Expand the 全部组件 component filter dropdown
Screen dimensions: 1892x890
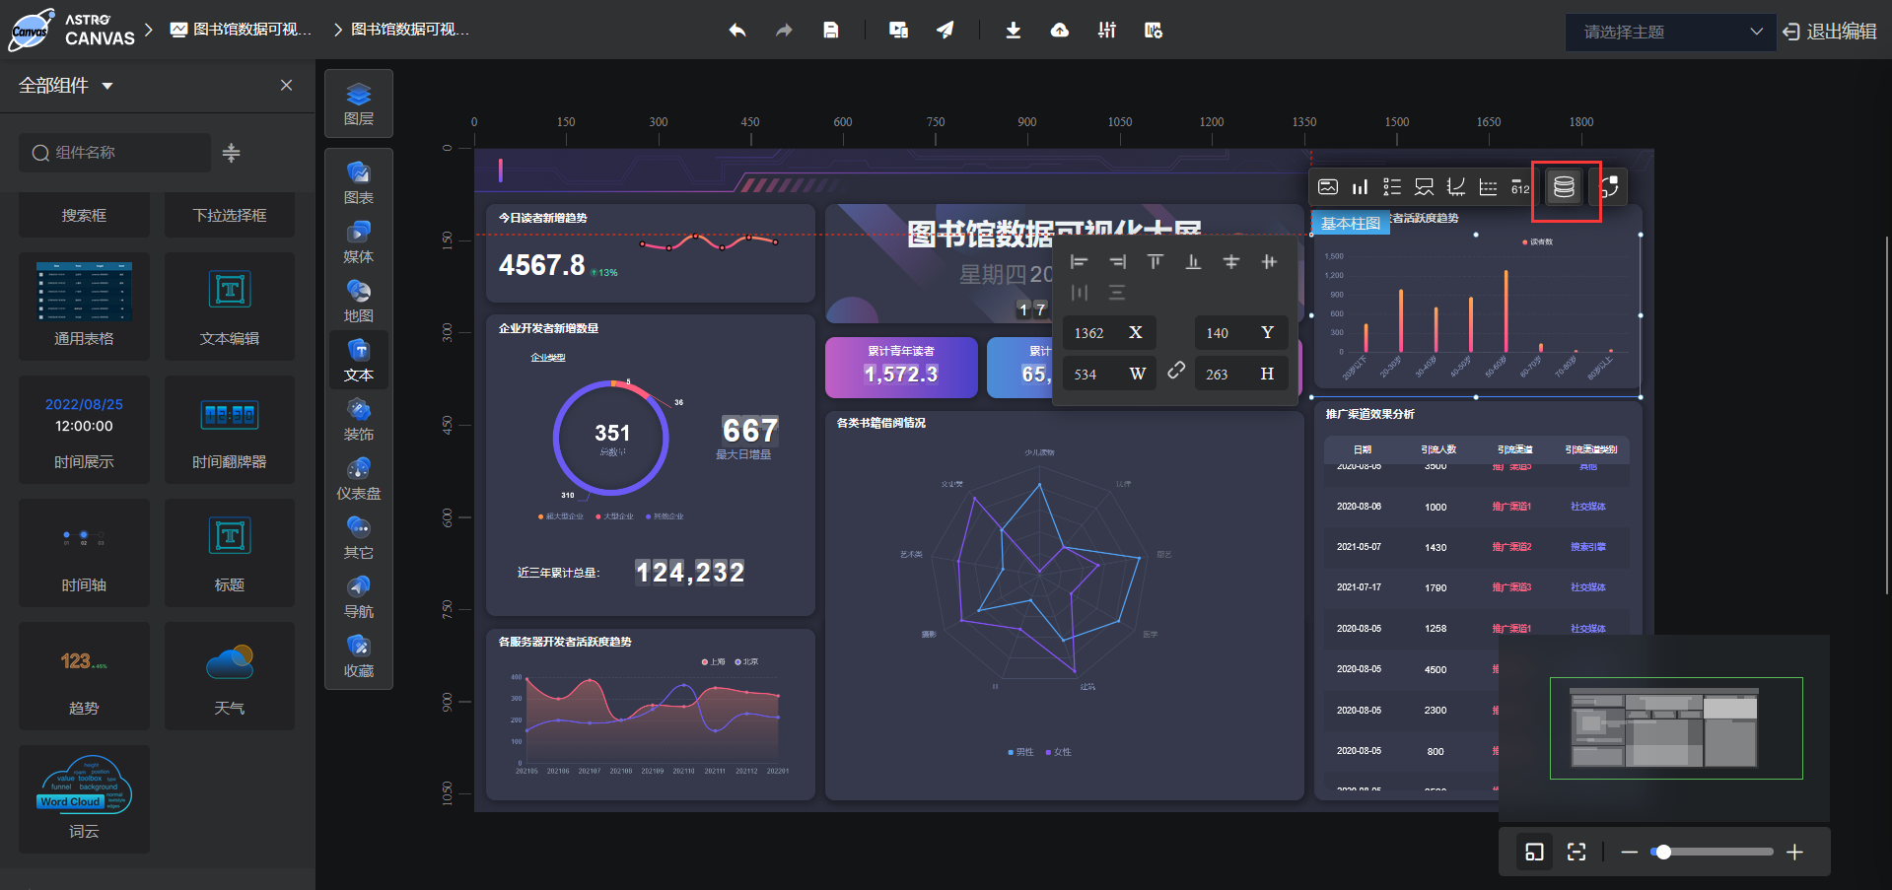click(66, 86)
